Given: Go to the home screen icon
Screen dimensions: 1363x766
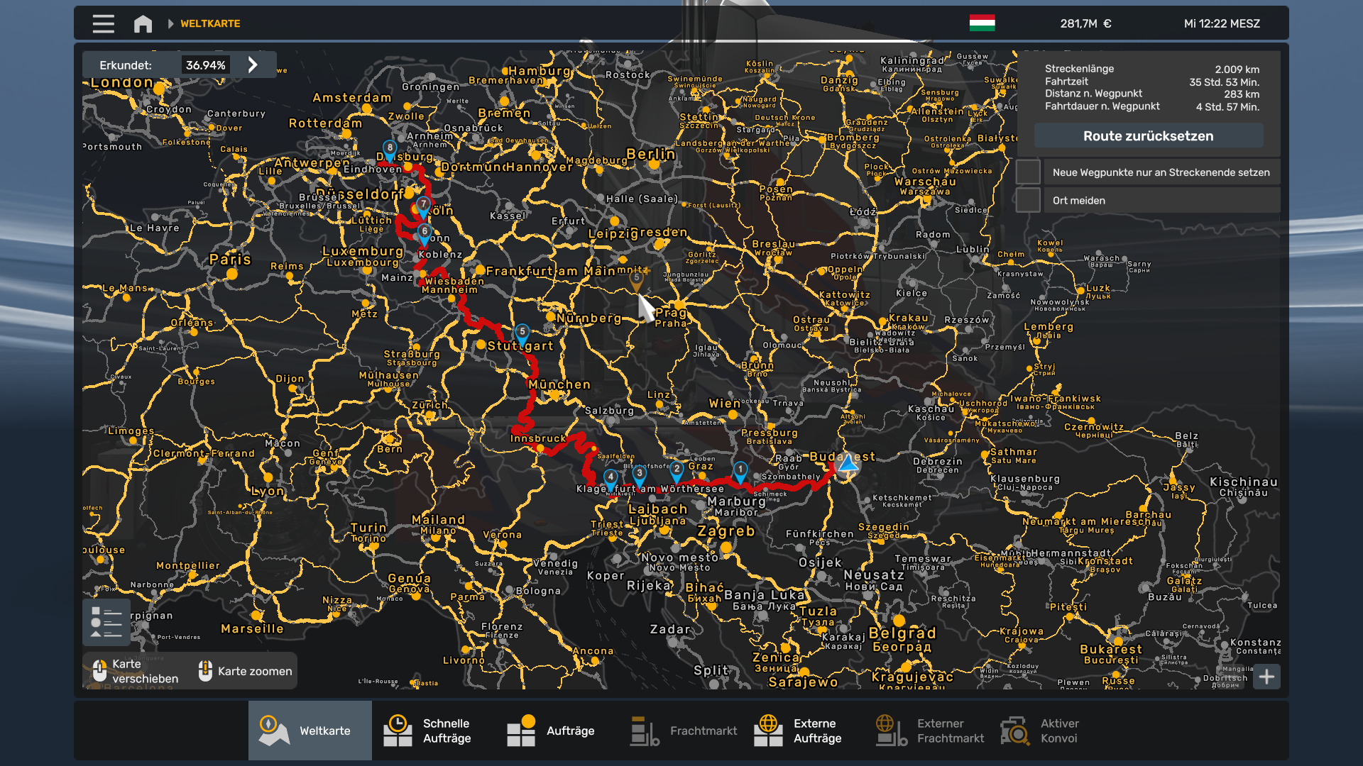Looking at the screenshot, I should [143, 23].
